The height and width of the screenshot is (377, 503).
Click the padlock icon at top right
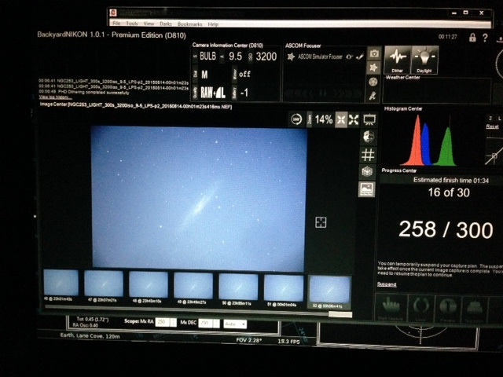(472, 37)
